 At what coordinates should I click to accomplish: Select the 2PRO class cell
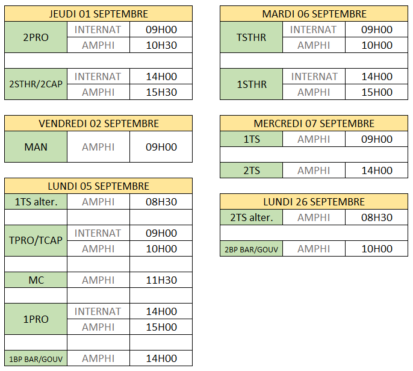point(36,37)
